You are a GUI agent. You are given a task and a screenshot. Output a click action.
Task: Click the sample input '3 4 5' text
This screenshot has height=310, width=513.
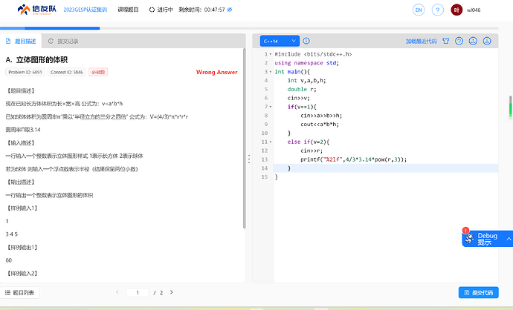[11, 234]
